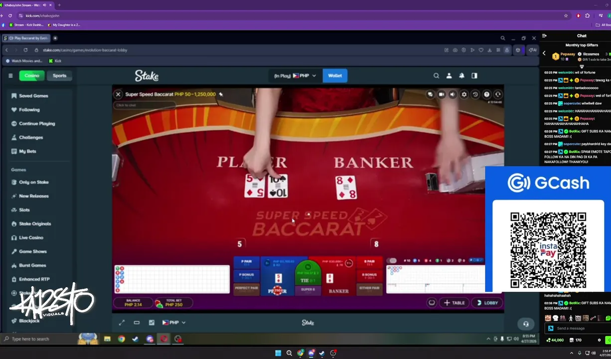
Task: Close the Super Speed Baccarat game
Action: pos(118,94)
